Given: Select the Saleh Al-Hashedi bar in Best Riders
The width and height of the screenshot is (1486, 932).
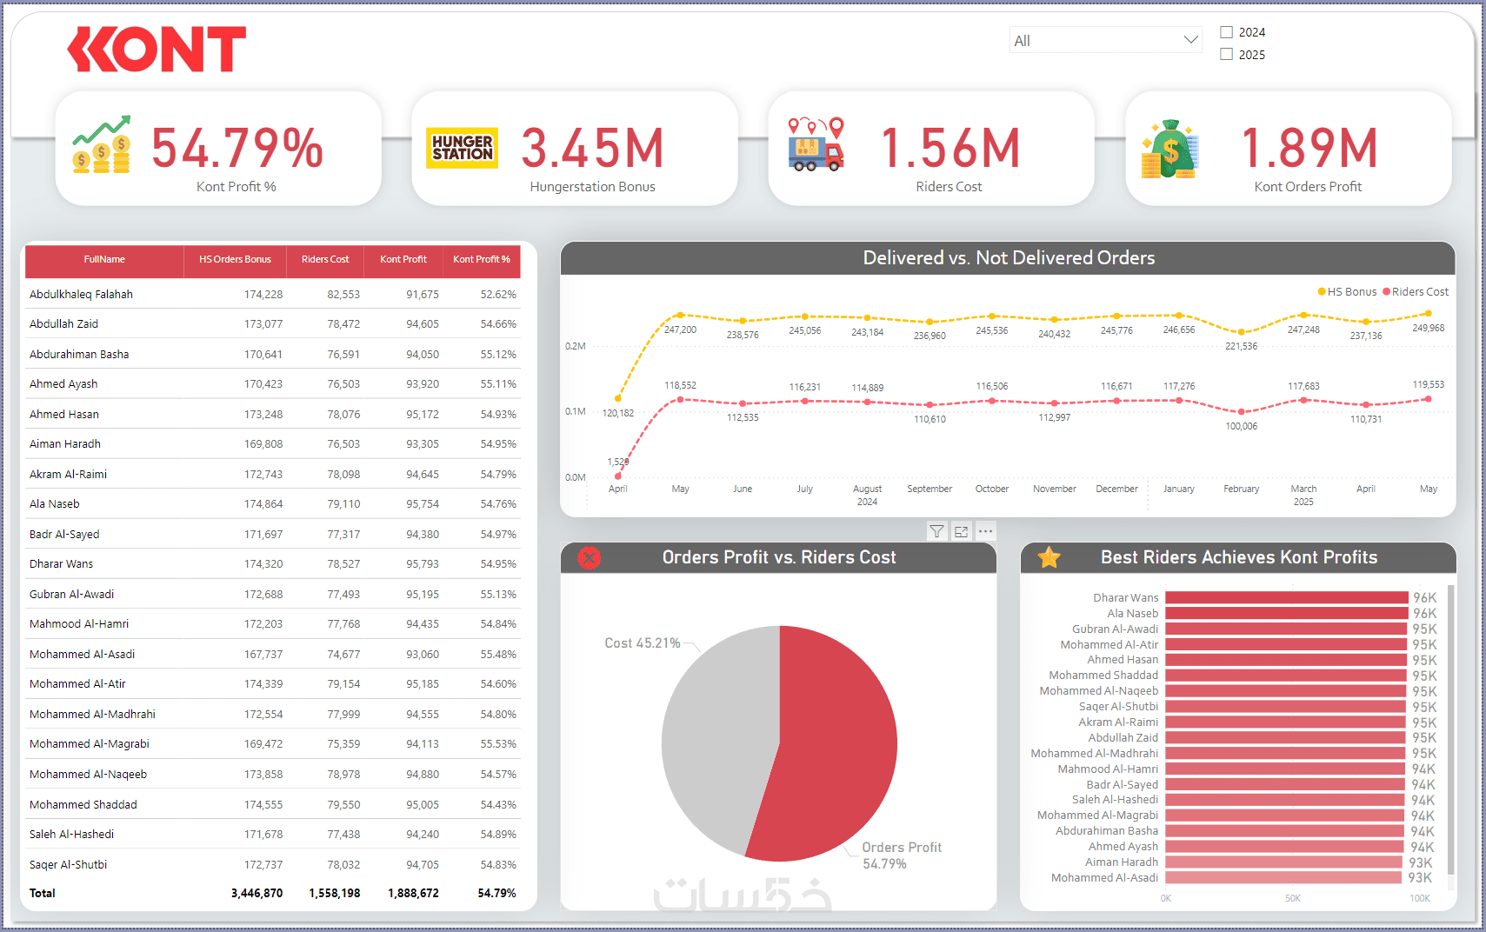Looking at the screenshot, I should [x=1285, y=800].
